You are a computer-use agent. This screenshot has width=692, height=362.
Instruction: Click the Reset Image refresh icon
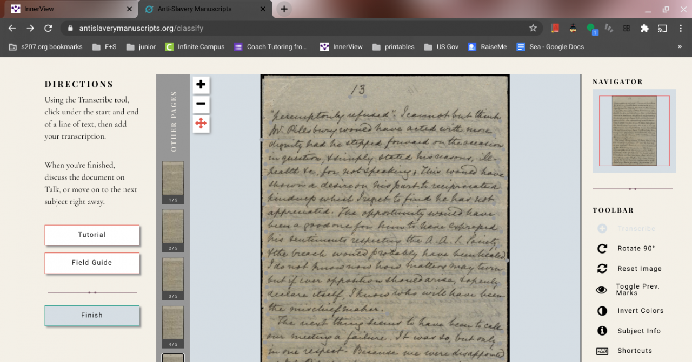(602, 269)
